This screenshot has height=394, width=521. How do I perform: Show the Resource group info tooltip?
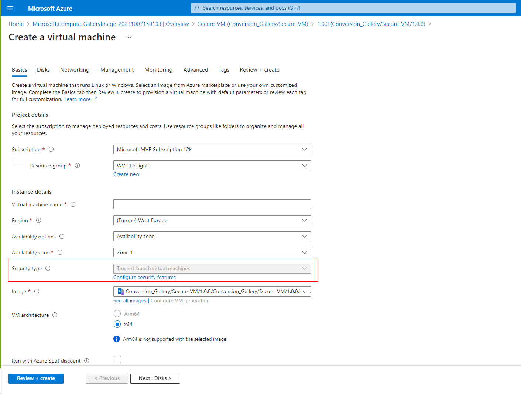click(x=78, y=166)
